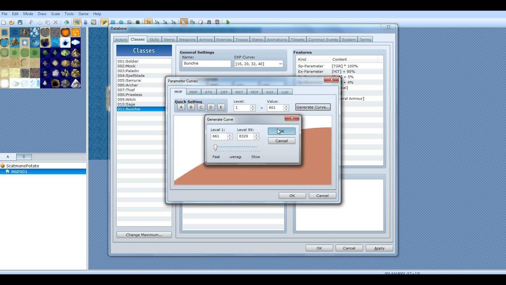
Task: Select tileset palette tab B
Action: pos(23,157)
